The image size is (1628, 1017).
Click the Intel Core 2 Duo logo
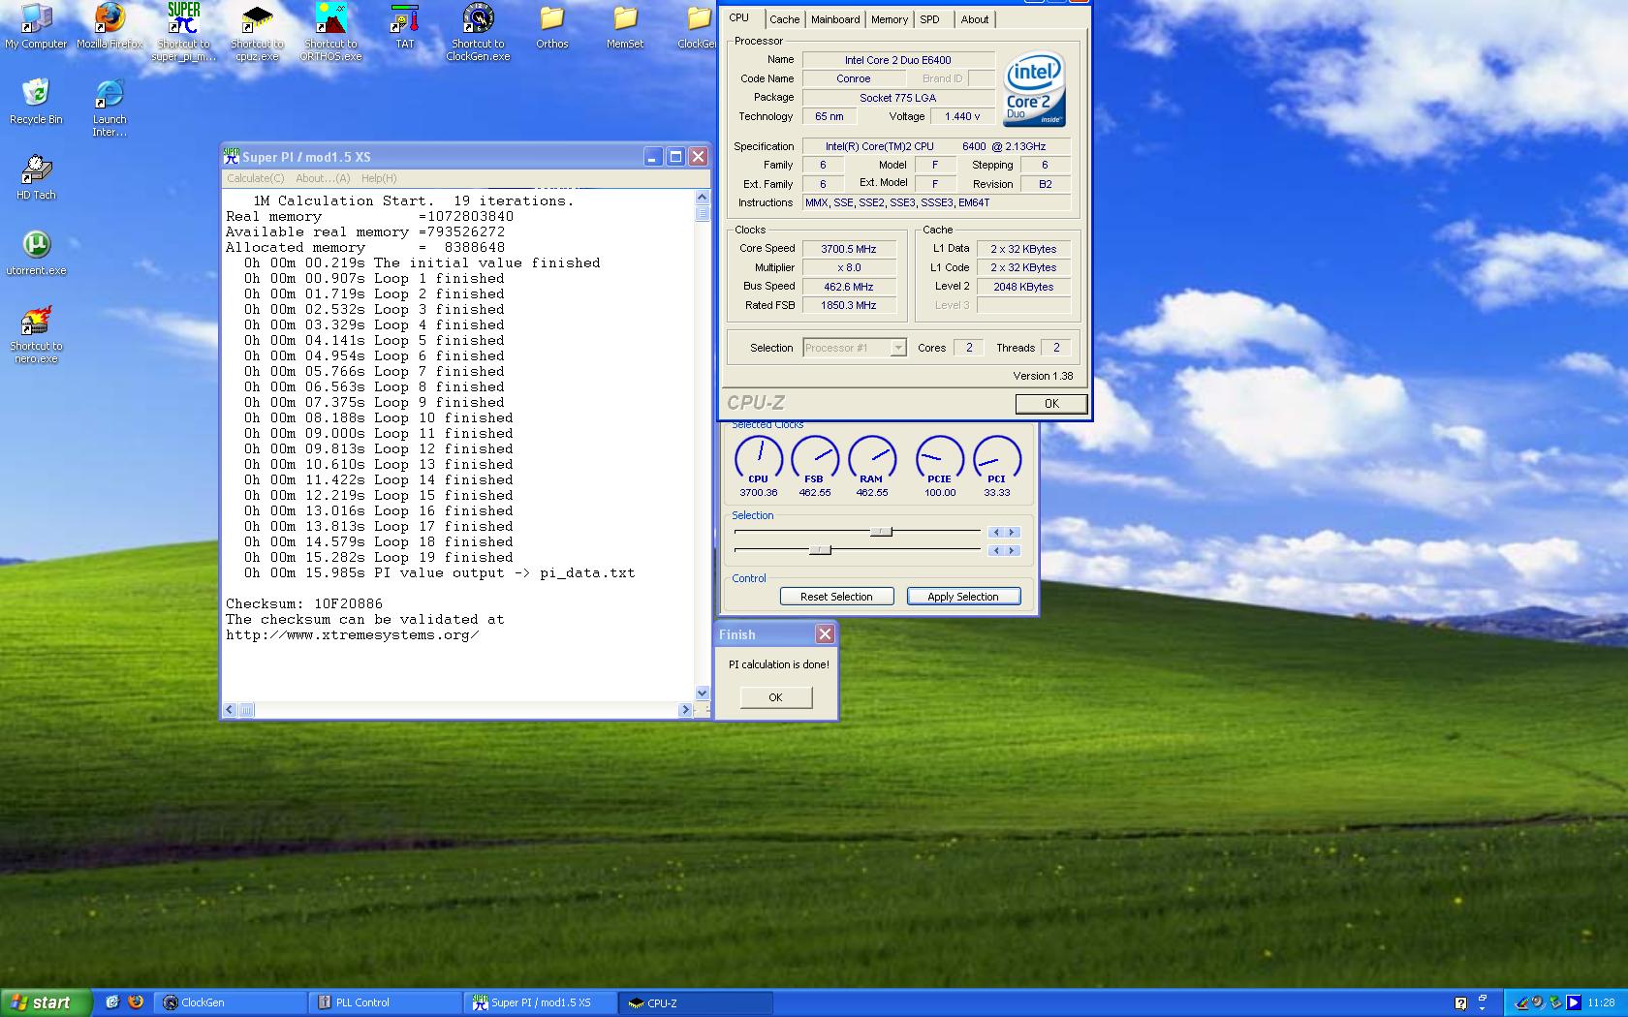(x=1034, y=89)
